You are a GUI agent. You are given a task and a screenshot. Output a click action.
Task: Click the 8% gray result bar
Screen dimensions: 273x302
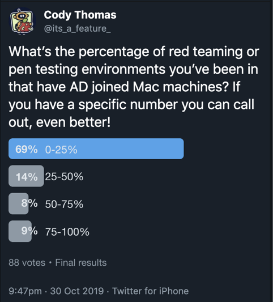click(19, 203)
